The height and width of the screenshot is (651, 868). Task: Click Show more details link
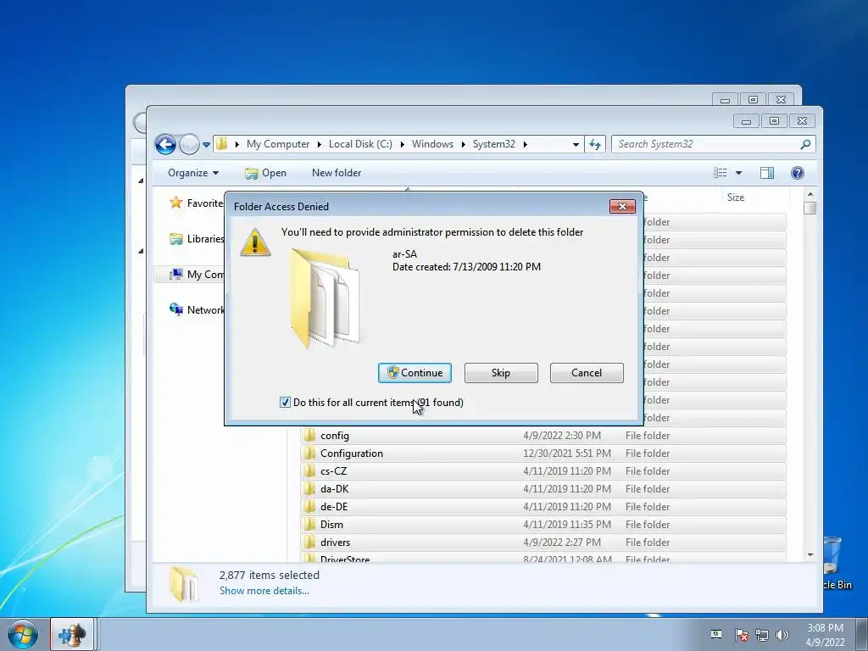264,591
